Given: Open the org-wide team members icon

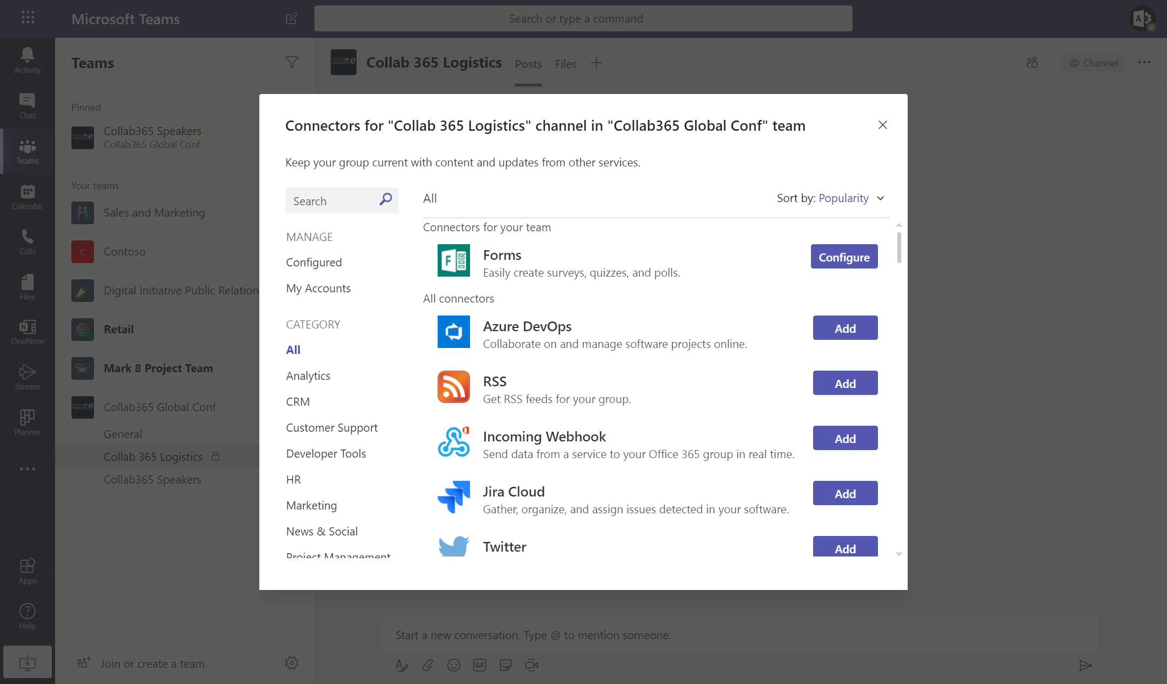Looking at the screenshot, I should (x=1032, y=63).
